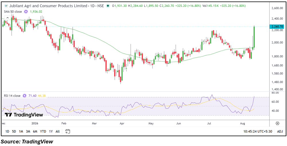Viewport: 287px width, 146px height.
Task: Click the Jun label on time axis
Action: coord(179,123)
